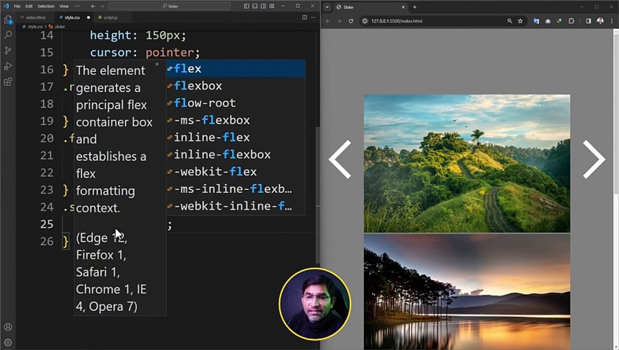Click the translate extension icon
The width and height of the screenshot is (619, 350).
[536, 21]
